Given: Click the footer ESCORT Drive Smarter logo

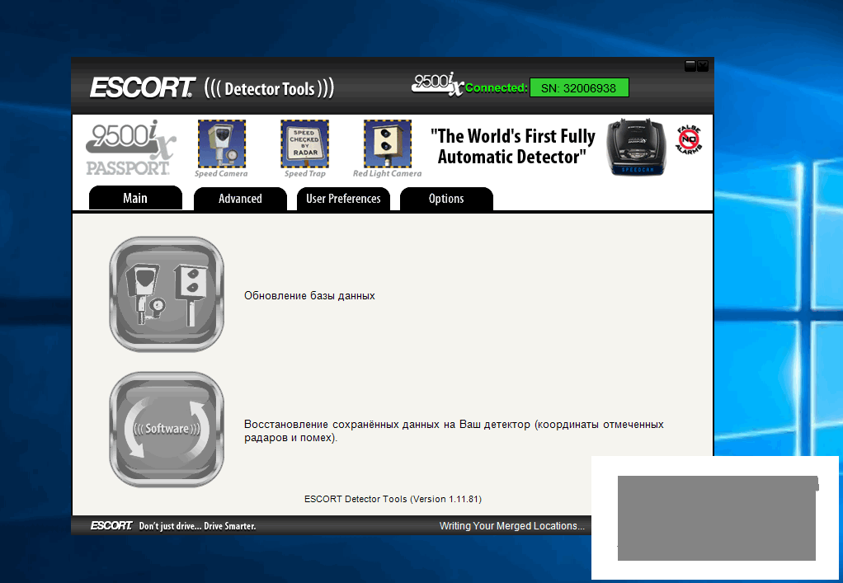Looking at the screenshot, I should coord(173,525).
